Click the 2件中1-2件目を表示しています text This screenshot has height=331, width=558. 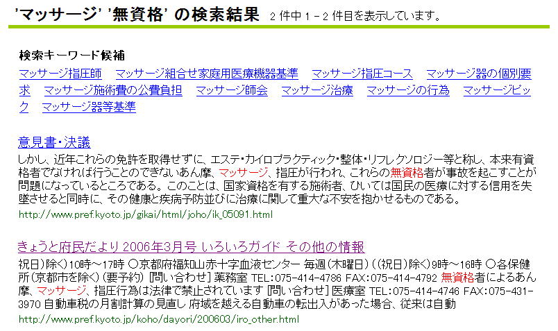[x=355, y=16]
